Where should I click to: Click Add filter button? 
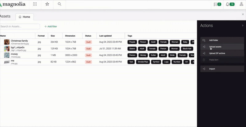point(50,27)
